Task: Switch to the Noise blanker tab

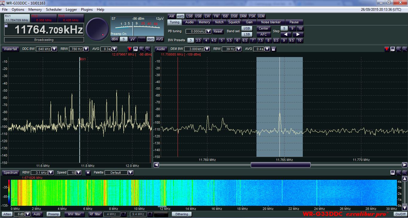Action: pyautogui.click(x=271, y=22)
